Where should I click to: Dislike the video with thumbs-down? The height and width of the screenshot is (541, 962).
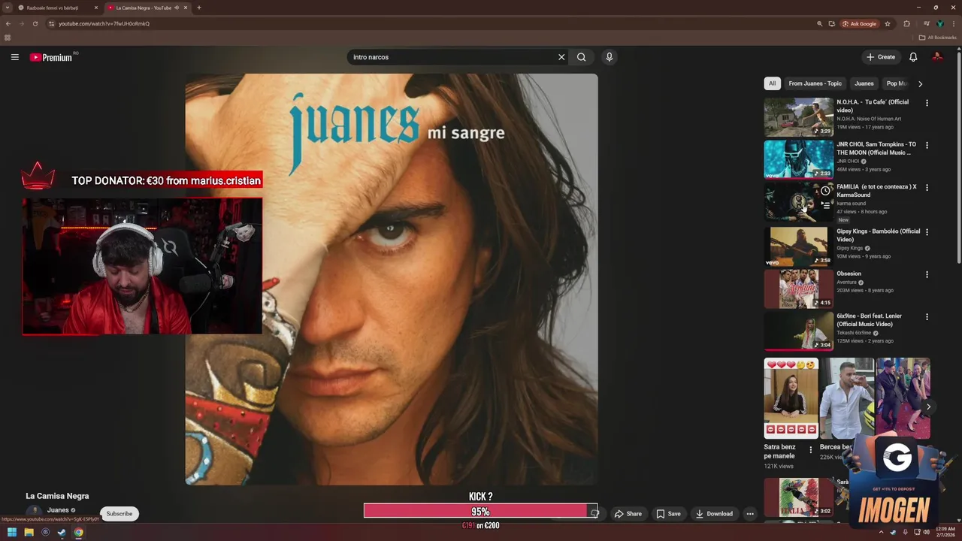click(594, 514)
